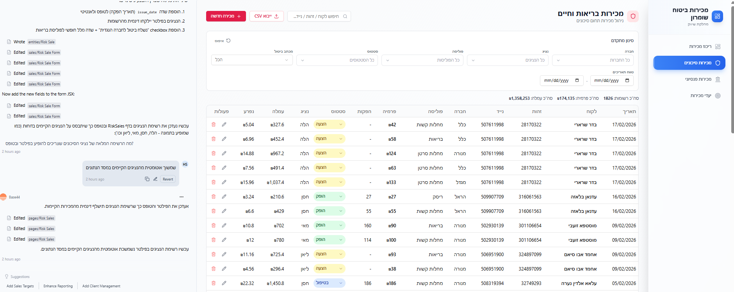Edit the sale row with commission ₪327.6

click(x=224, y=124)
